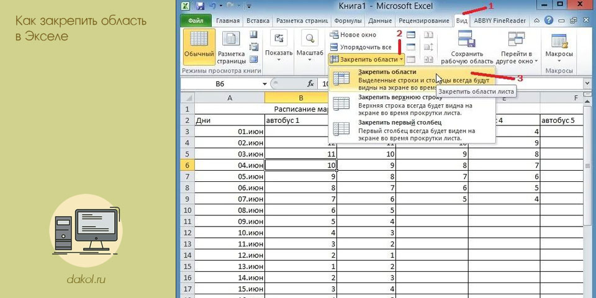Click selected cell B6 with value 10

click(300, 165)
